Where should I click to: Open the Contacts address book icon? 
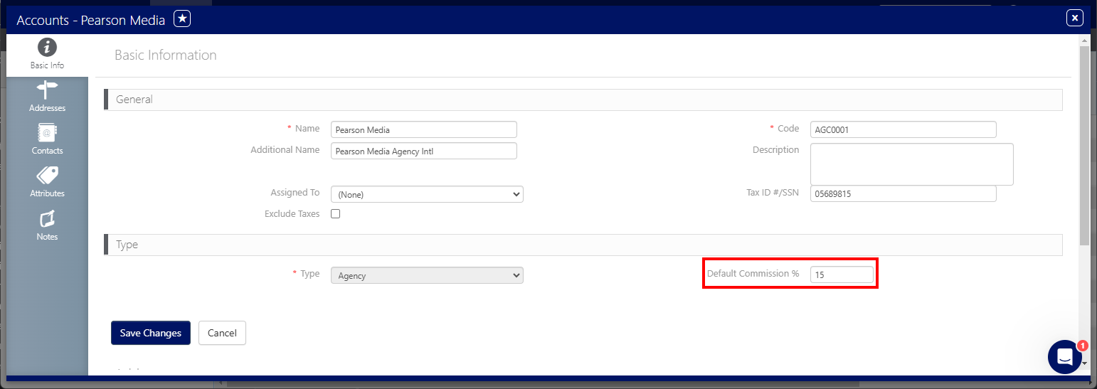47,133
